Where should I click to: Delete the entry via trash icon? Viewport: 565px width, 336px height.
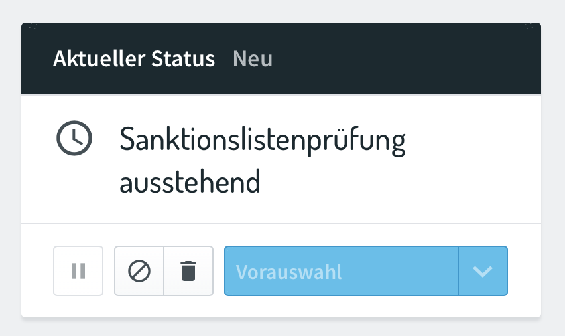[x=188, y=271]
